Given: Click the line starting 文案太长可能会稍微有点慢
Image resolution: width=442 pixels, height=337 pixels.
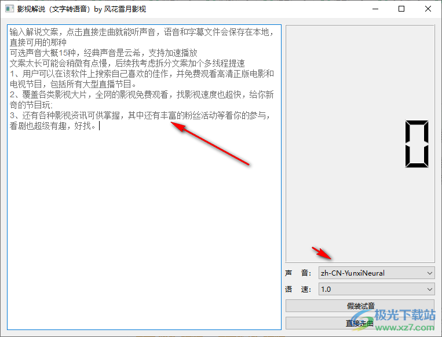Looking at the screenshot, I should pyautogui.click(x=127, y=63).
